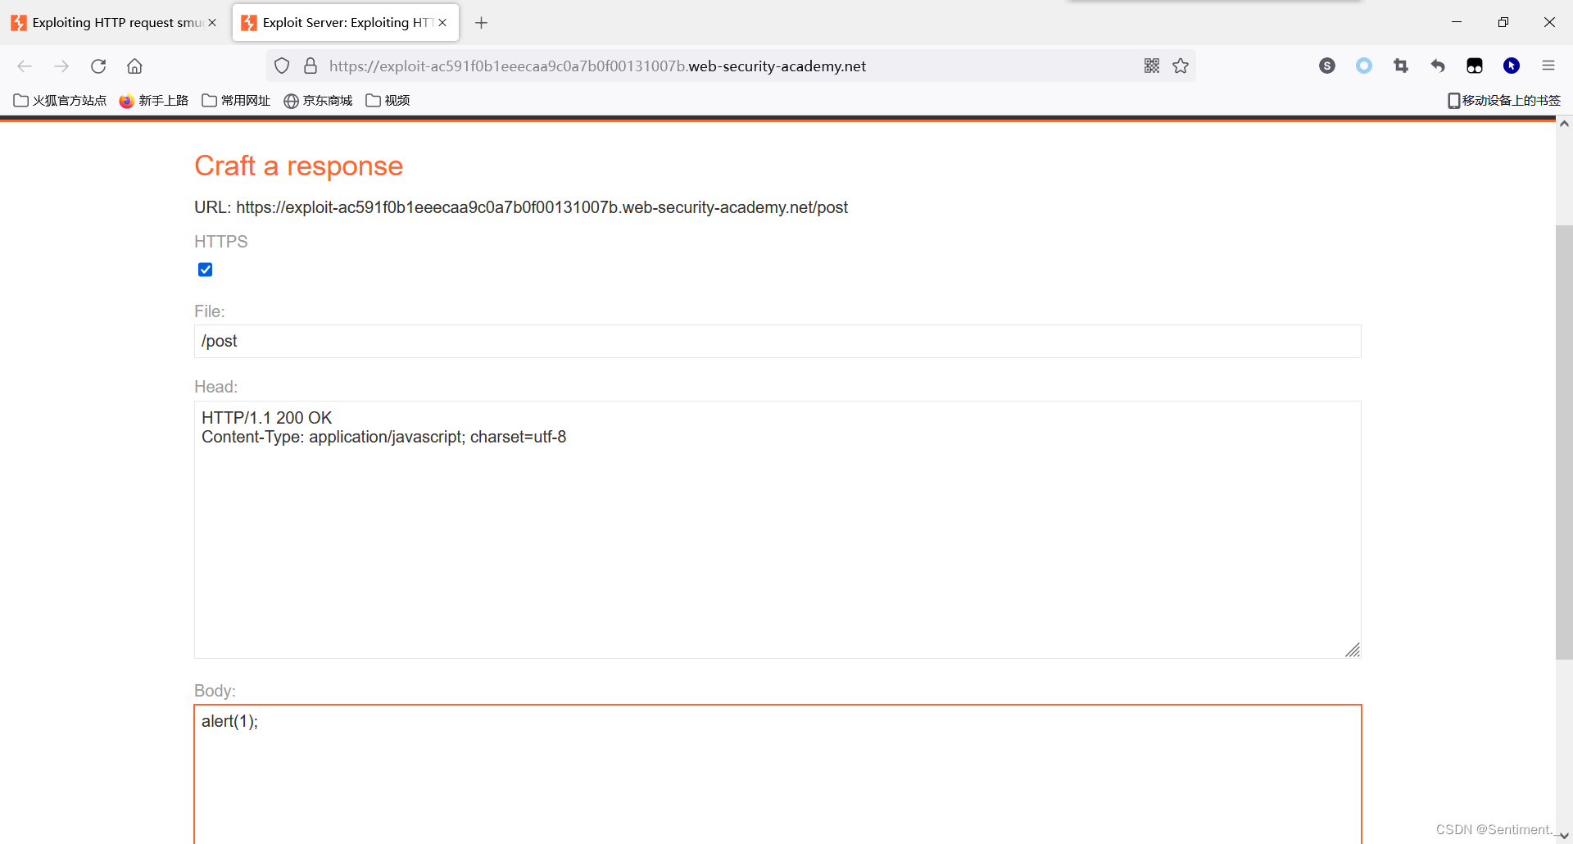1573x844 pixels.
Task: Open the Firefox hamburger menu
Action: (1548, 66)
